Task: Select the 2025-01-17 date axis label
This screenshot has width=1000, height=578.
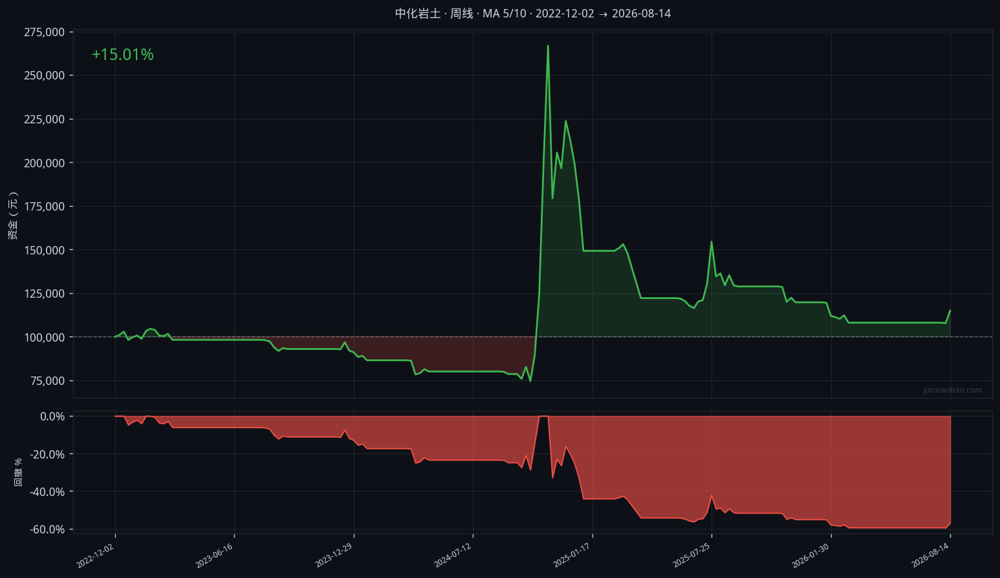Action: tap(572, 555)
